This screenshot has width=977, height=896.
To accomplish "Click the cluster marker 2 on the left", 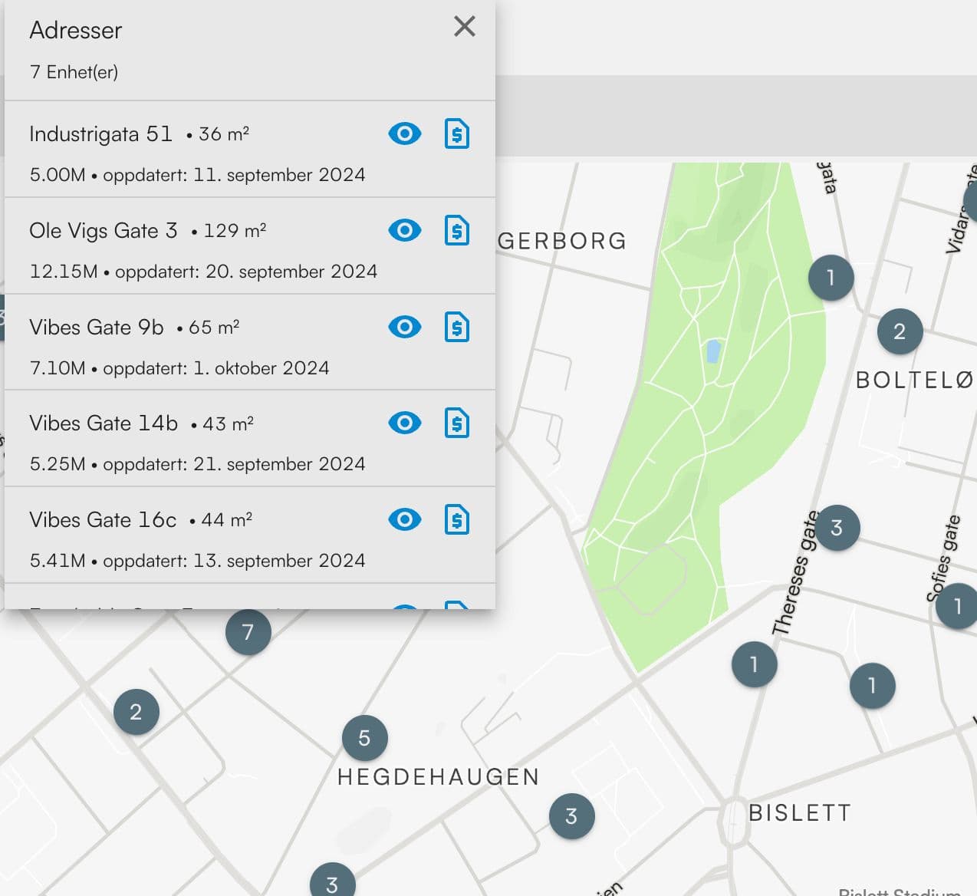I will pyautogui.click(x=136, y=711).
